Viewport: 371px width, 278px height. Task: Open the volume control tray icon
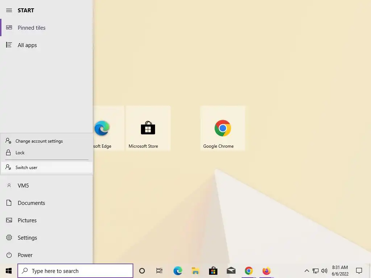324,271
